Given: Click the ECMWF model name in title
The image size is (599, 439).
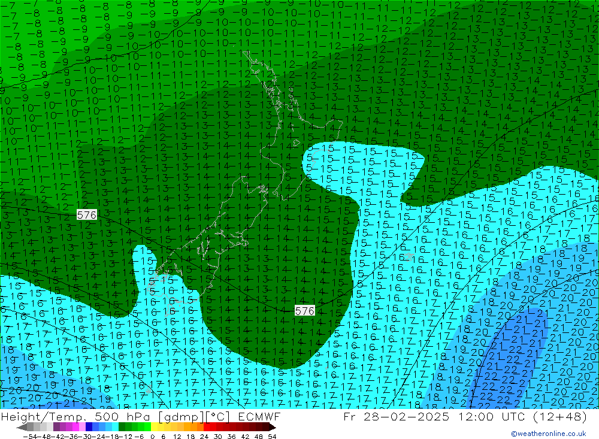Looking at the screenshot, I should pyautogui.click(x=259, y=416).
